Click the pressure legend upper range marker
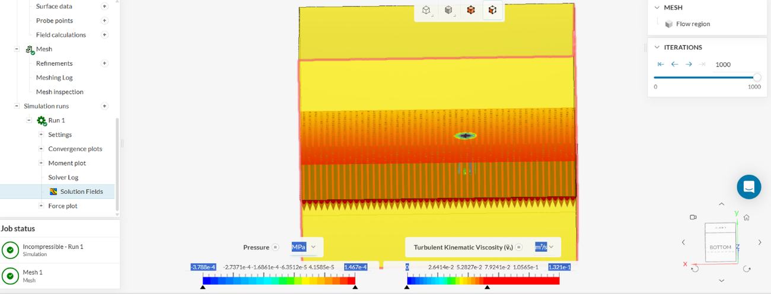771x294 pixels. (355, 287)
